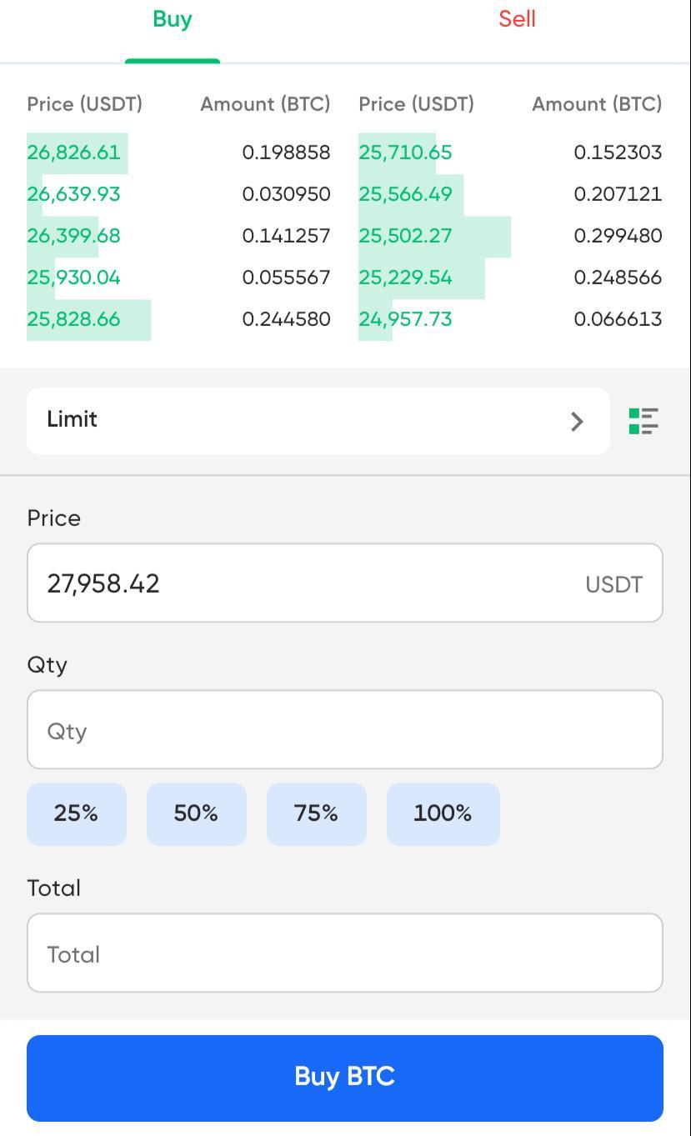Image resolution: width=691 pixels, height=1136 pixels.
Task: Open the Limit order type selector
Action: pyautogui.click(x=317, y=420)
